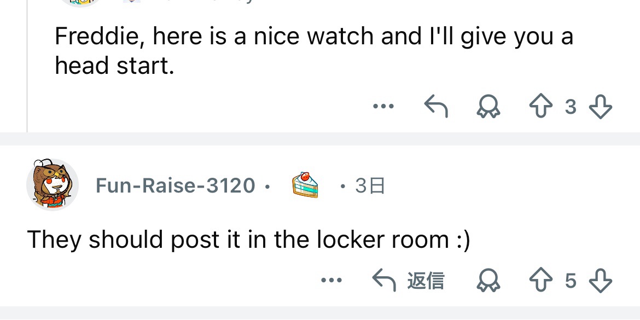Open Fun-Raise-3120's owl avatar
Image resolution: width=640 pixels, height=320 pixels.
click(x=52, y=185)
